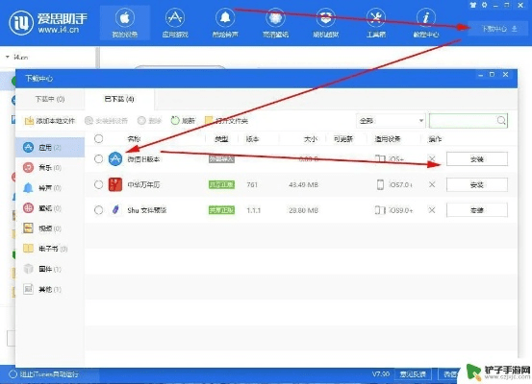Image resolution: width=532 pixels, height=384 pixels.
Task: Install 中华万年历 with its 安装 button
Action: click(x=477, y=185)
